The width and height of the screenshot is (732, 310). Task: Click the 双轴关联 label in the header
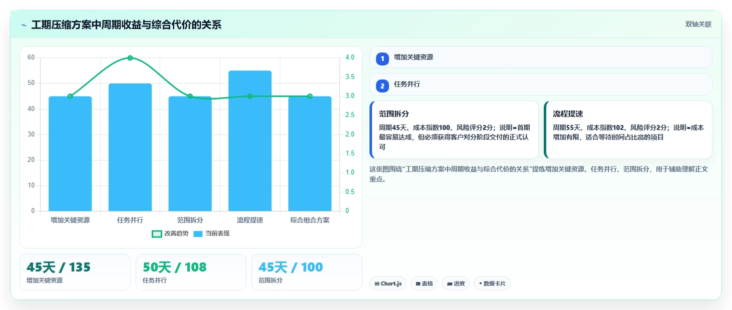pos(698,24)
